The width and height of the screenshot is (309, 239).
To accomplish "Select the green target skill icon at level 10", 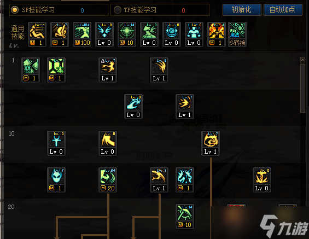I will 127,34.
